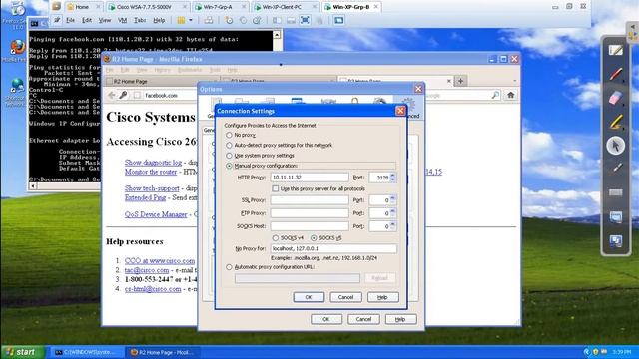Open Windows Start menu
The image size is (639, 359).
tap(21, 352)
